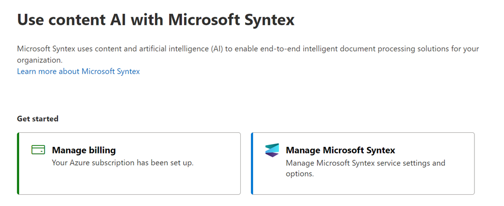The width and height of the screenshot is (504, 206).
Task: Click the blue accent bar on the Syntex card
Action: coord(252,163)
